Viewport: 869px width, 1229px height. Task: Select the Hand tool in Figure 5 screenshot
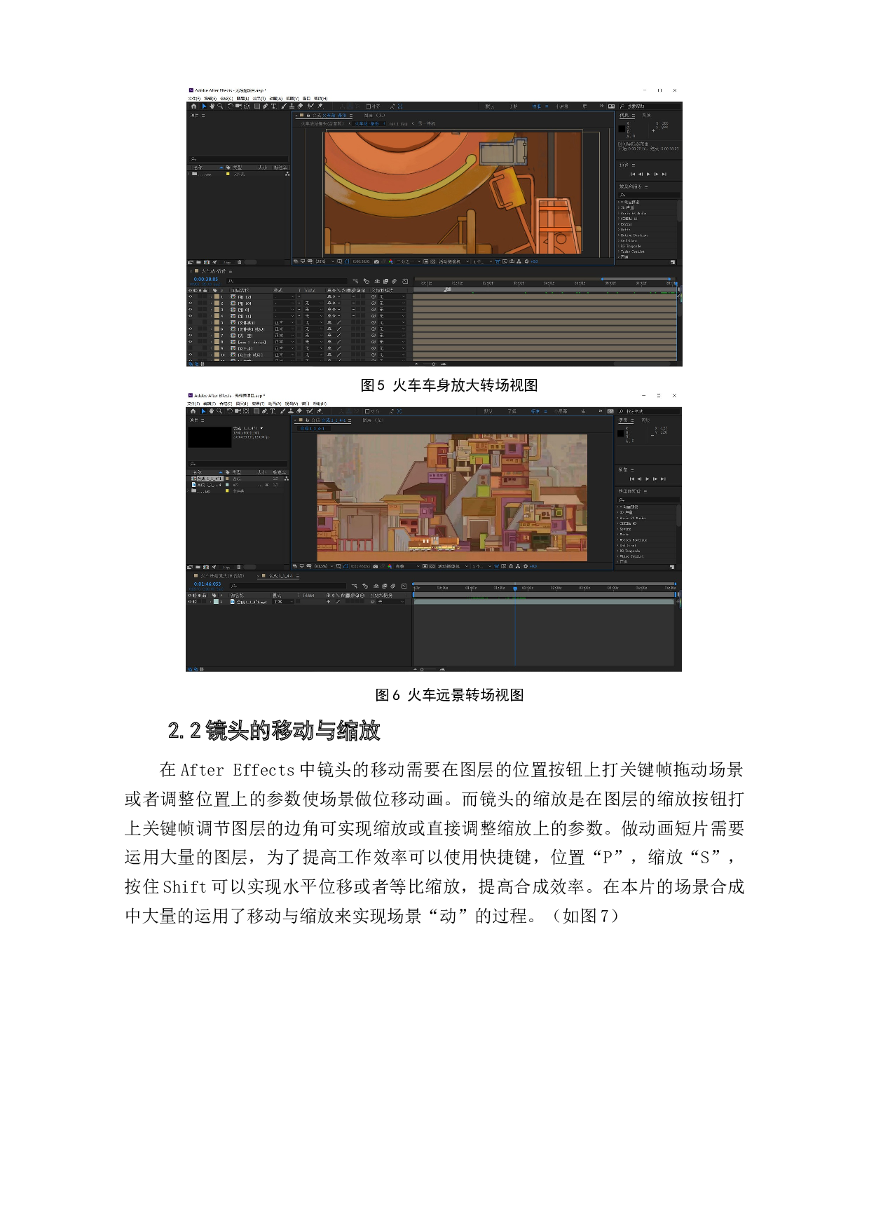(212, 107)
